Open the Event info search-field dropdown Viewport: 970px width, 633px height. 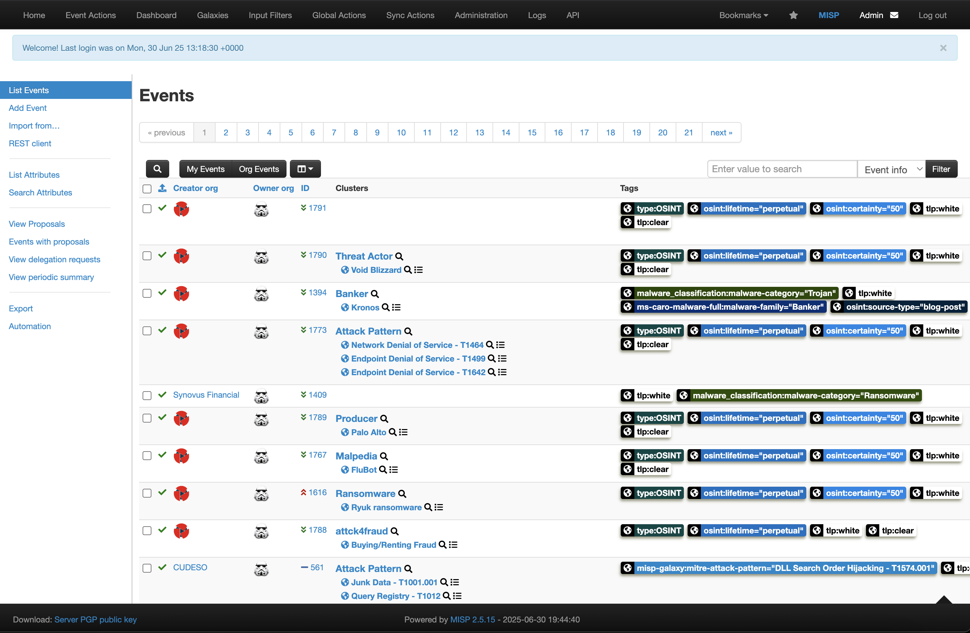[x=891, y=169]
